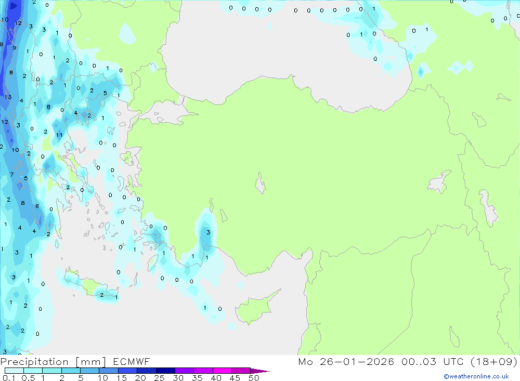This screenshot has height=381, width=520.
Task: Click the legend label "45"
Action: [x=235, y=378]
